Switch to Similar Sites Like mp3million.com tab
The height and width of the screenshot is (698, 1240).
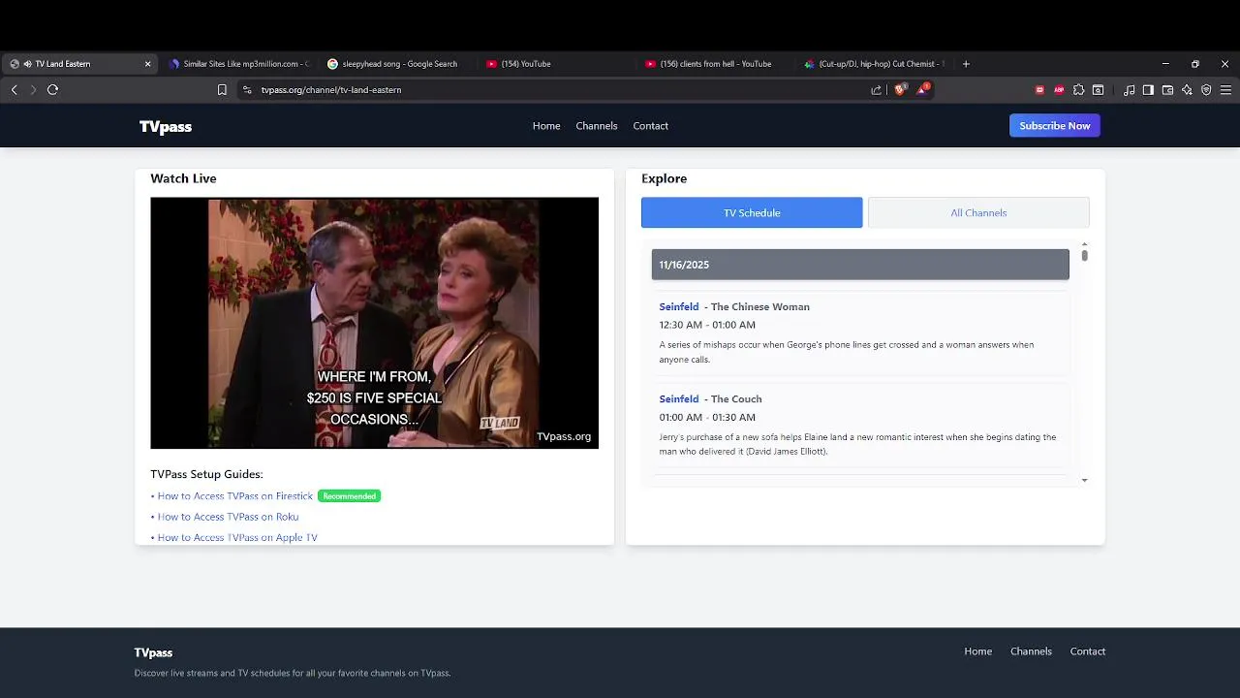238,64
